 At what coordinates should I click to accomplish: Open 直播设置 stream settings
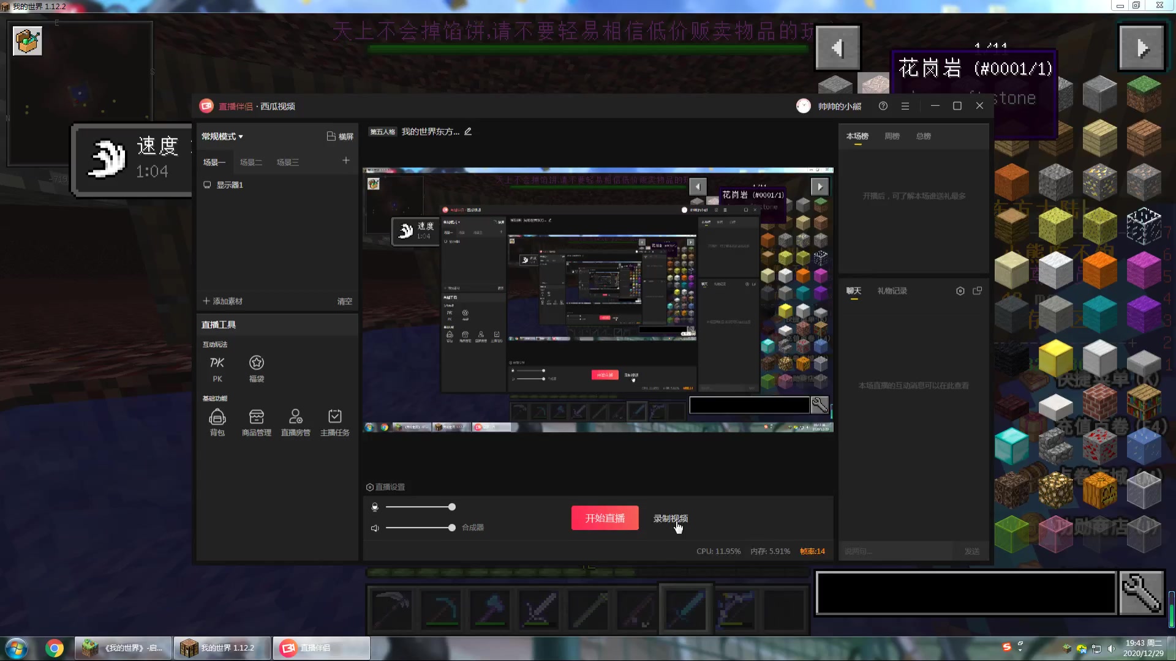tap(385, 487)
